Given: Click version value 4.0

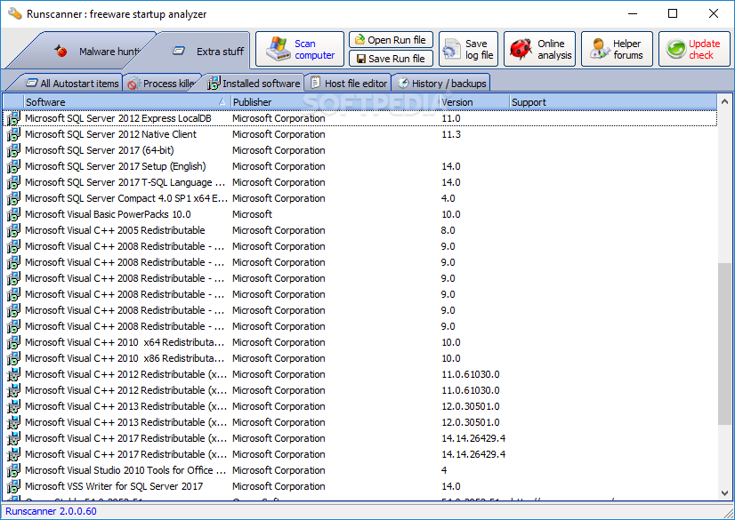Looking at the screenshot, I should (x=448, y=198).
